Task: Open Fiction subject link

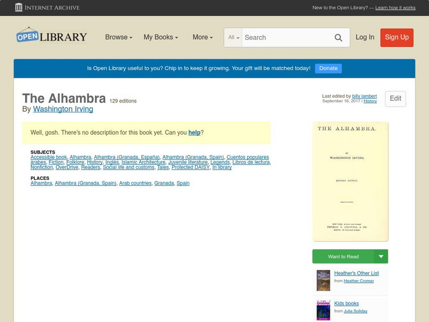Action: [x=56, y=162]
